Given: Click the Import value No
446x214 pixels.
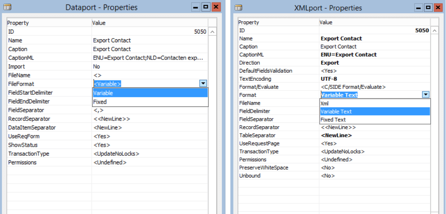Looking at the screenshot, I should point(97,66).
